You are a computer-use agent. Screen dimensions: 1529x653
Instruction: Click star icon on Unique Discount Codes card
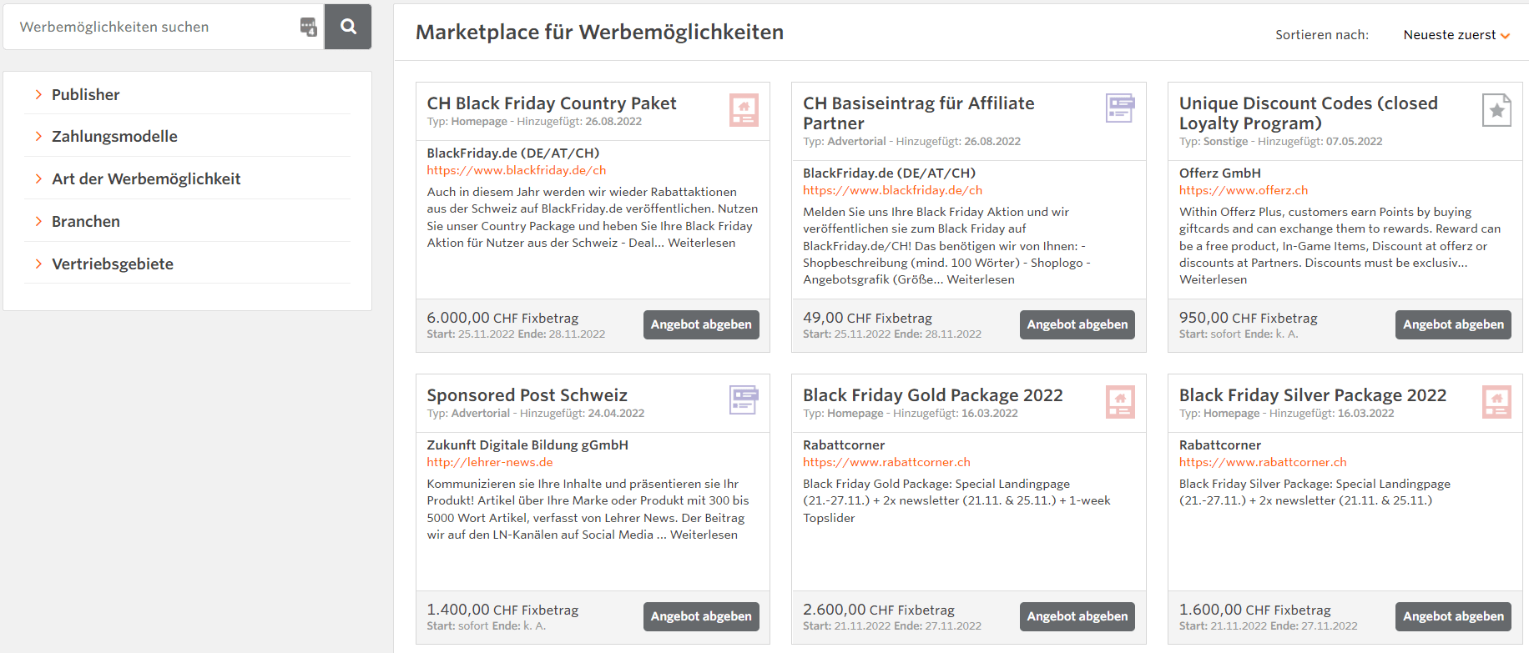point(1496,110)
